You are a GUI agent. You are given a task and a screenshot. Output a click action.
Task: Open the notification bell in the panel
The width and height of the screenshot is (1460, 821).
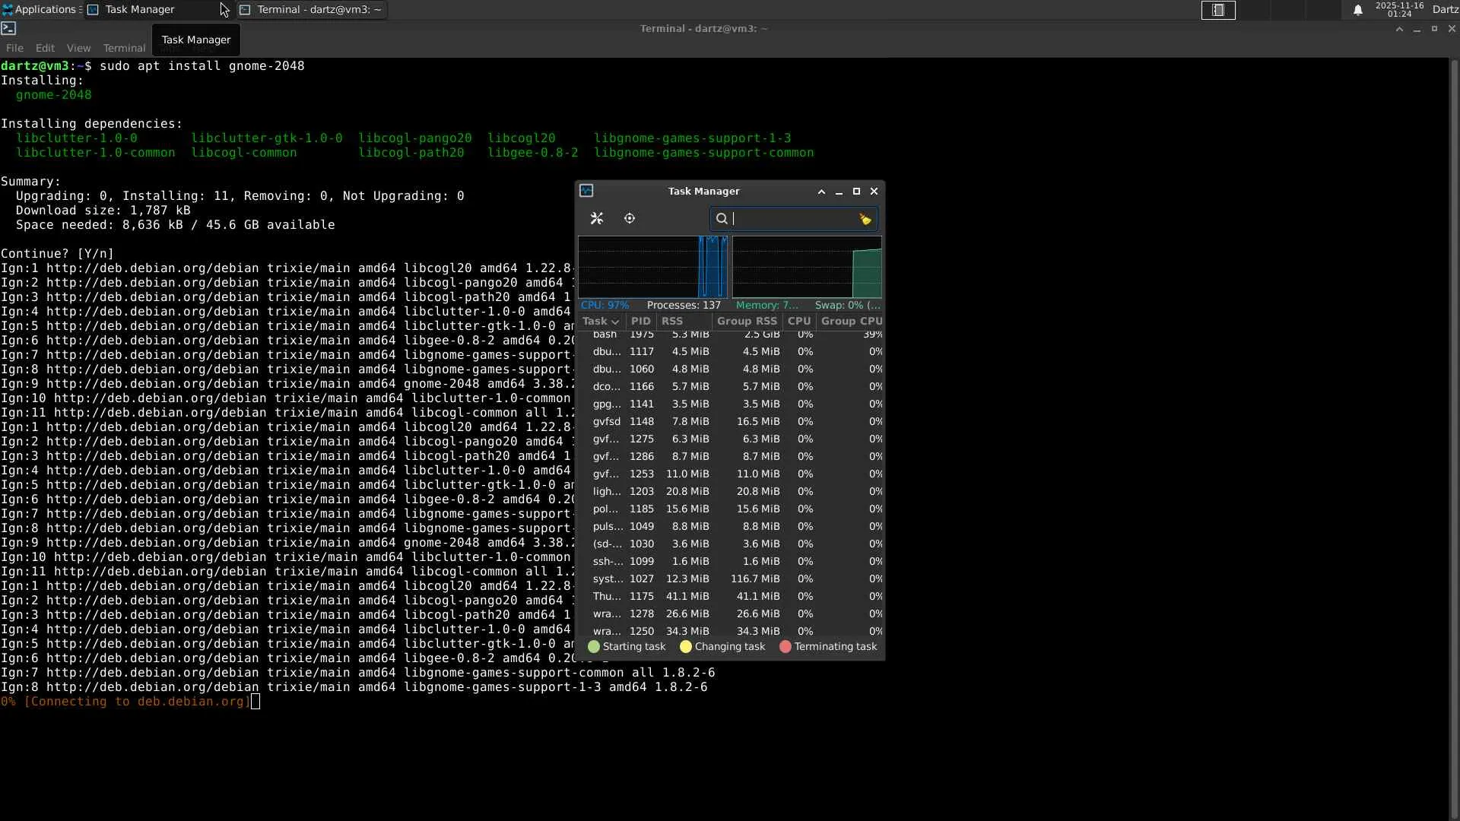click(x=1357, y=11)
